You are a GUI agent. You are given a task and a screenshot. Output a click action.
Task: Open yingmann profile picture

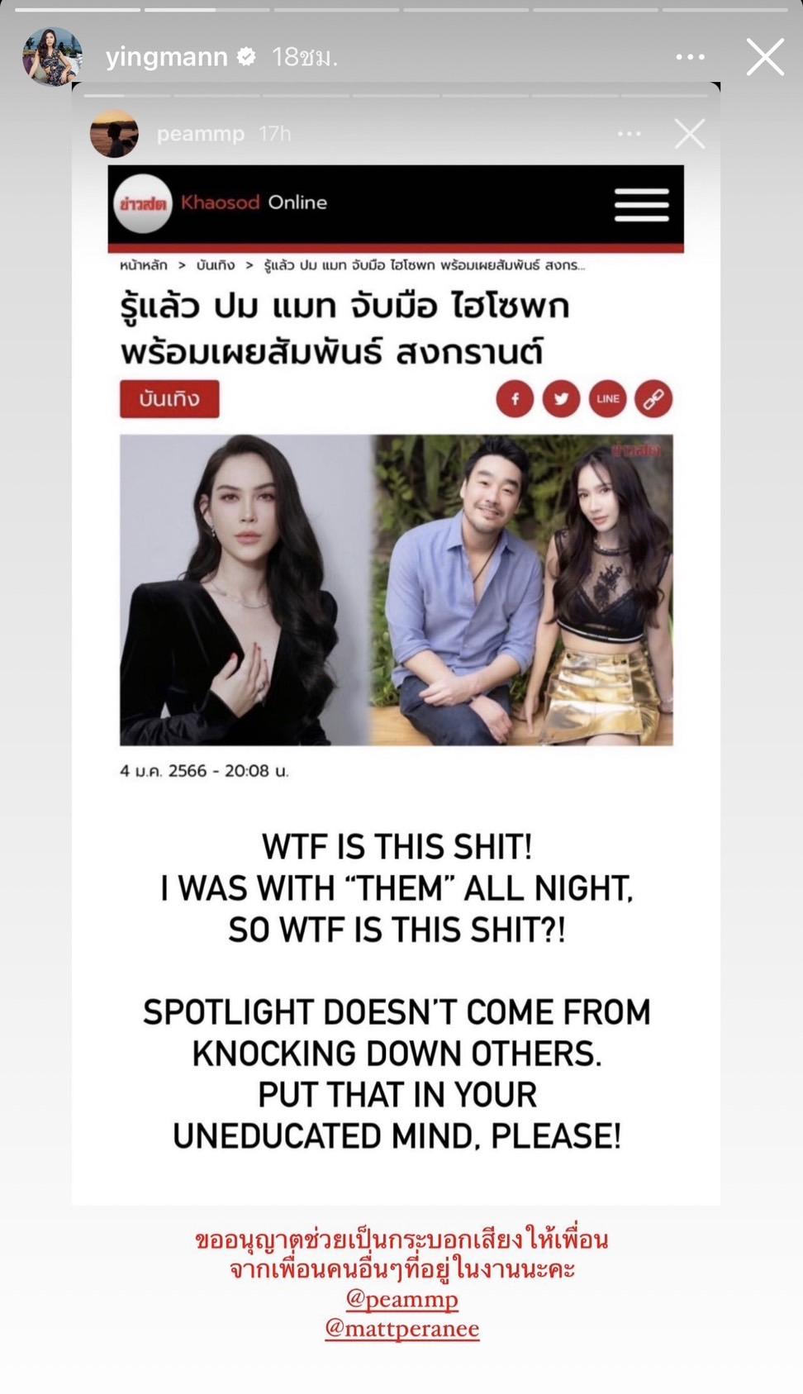click(x=52, y=57)
